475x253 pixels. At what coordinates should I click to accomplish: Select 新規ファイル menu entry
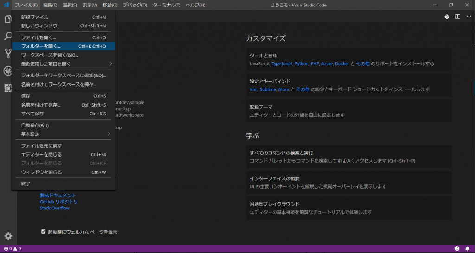[x=64, y=17]
